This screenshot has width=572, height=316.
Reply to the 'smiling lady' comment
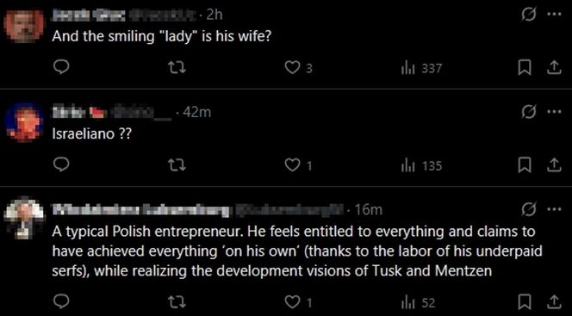[x=61, y=68]
